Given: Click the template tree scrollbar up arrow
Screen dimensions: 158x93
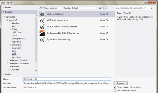Looking at the screenshot, I should point(36,16).
